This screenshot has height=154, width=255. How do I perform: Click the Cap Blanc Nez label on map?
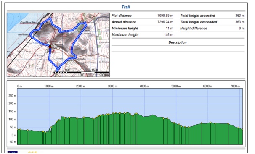(28, 22)
